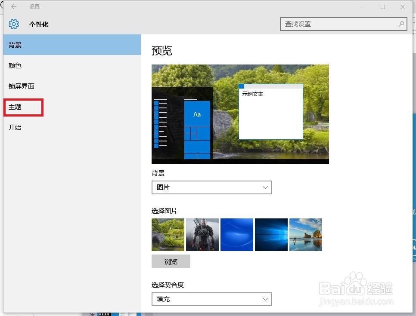This screenshot has width=416, height=316.
Task: Expand the 背景 type dropdown showing 图片
Action: [x=212, y=187]
